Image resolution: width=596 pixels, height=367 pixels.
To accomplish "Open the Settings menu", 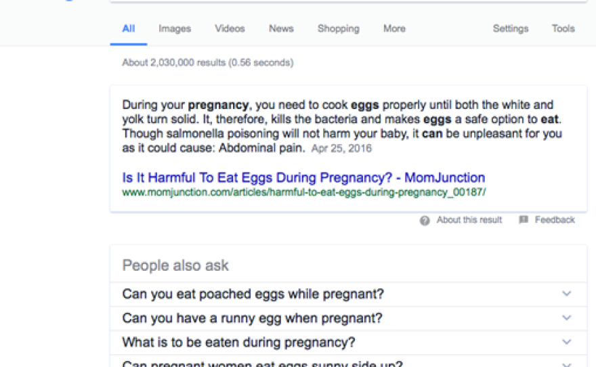I will coord(510,28).
